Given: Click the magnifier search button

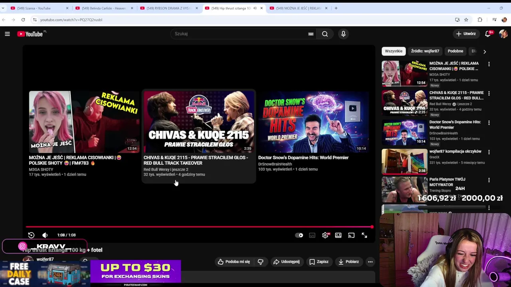Looking at the screenshot, I should pos(325,34).
